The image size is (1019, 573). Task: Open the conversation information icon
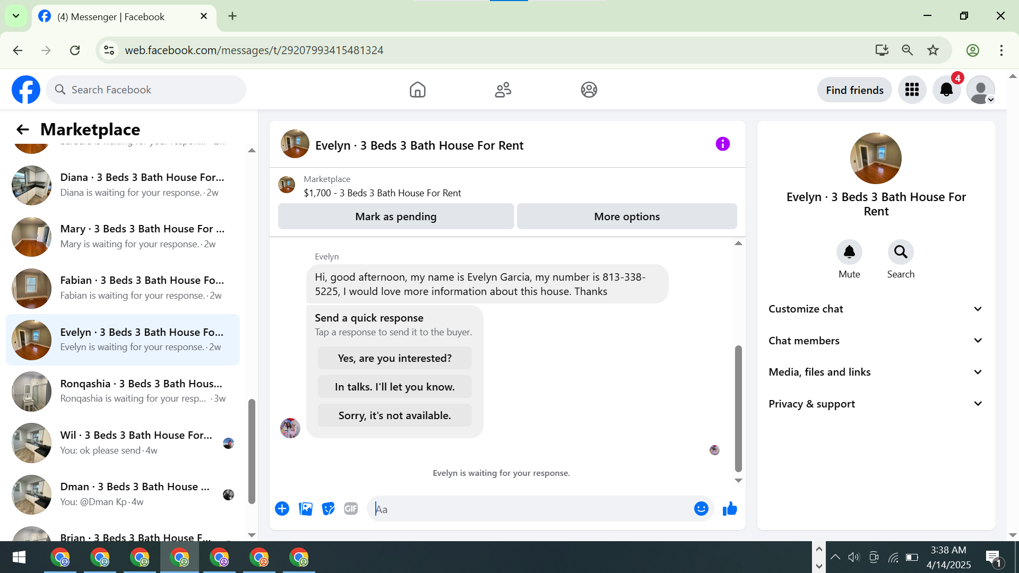tap(722, 144)
